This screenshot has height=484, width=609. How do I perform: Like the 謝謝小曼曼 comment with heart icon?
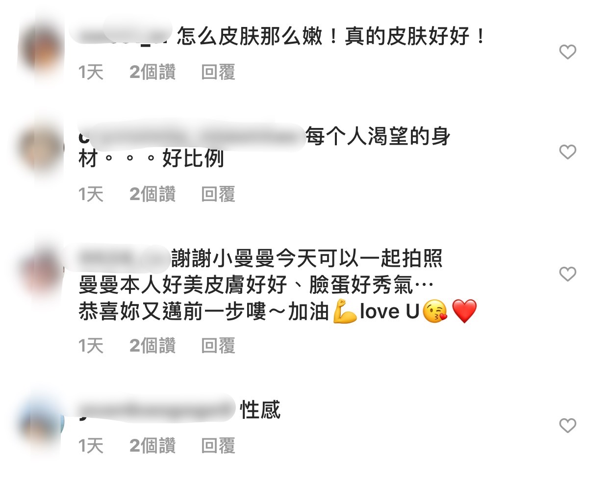point(567,274)
